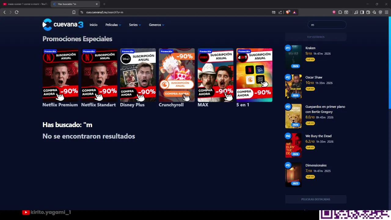Click the 'PELICULAS DESTACADAS' sidebar header

[316, 199]
